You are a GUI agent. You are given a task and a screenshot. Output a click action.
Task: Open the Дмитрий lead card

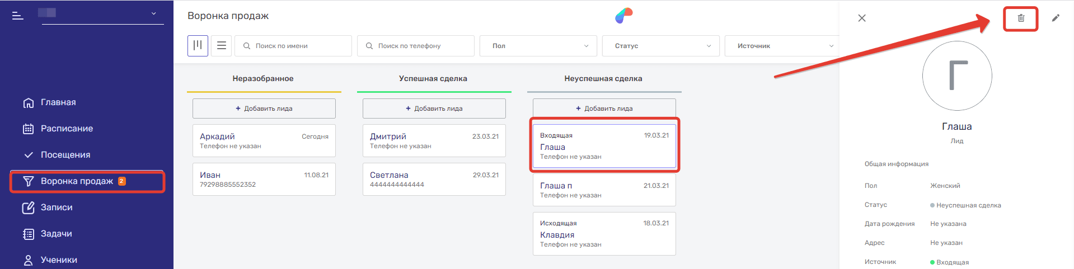[x=434, y=141]
